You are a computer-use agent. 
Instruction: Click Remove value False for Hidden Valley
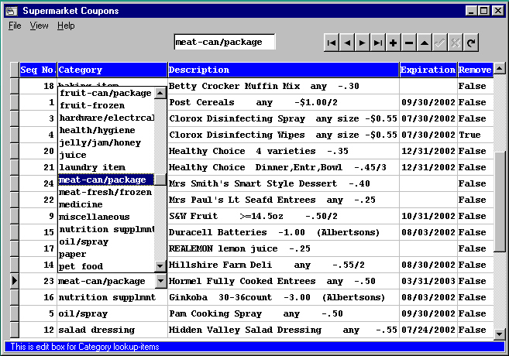coord(475,330)
